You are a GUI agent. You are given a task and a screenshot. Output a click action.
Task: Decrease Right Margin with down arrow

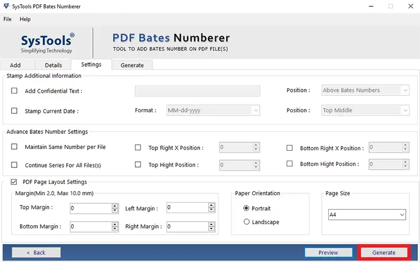coord(212,229)
